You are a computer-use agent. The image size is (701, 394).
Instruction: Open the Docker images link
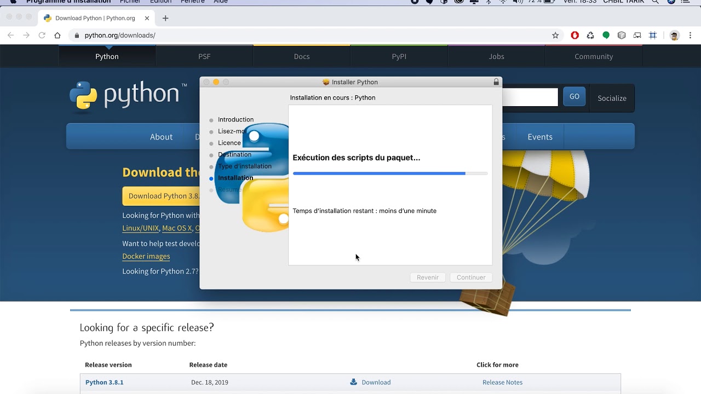(x=146, y=256)
